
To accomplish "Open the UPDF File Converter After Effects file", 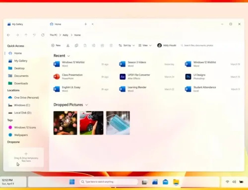I will (147, 76).
